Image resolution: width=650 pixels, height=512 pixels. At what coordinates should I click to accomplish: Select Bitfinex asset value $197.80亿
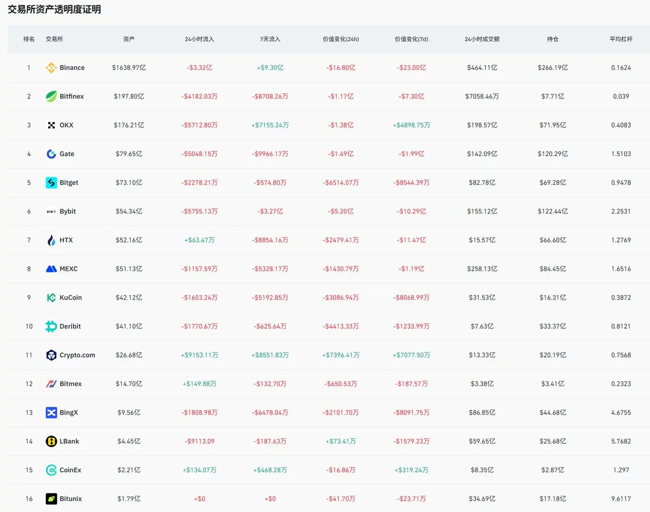pyautogui.click(x=129, y=96)
